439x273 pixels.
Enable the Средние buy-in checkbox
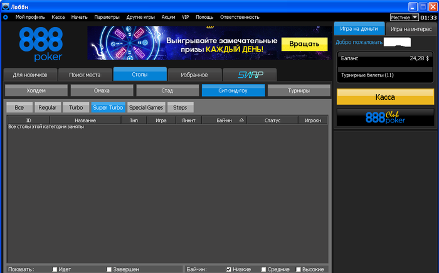263,269
